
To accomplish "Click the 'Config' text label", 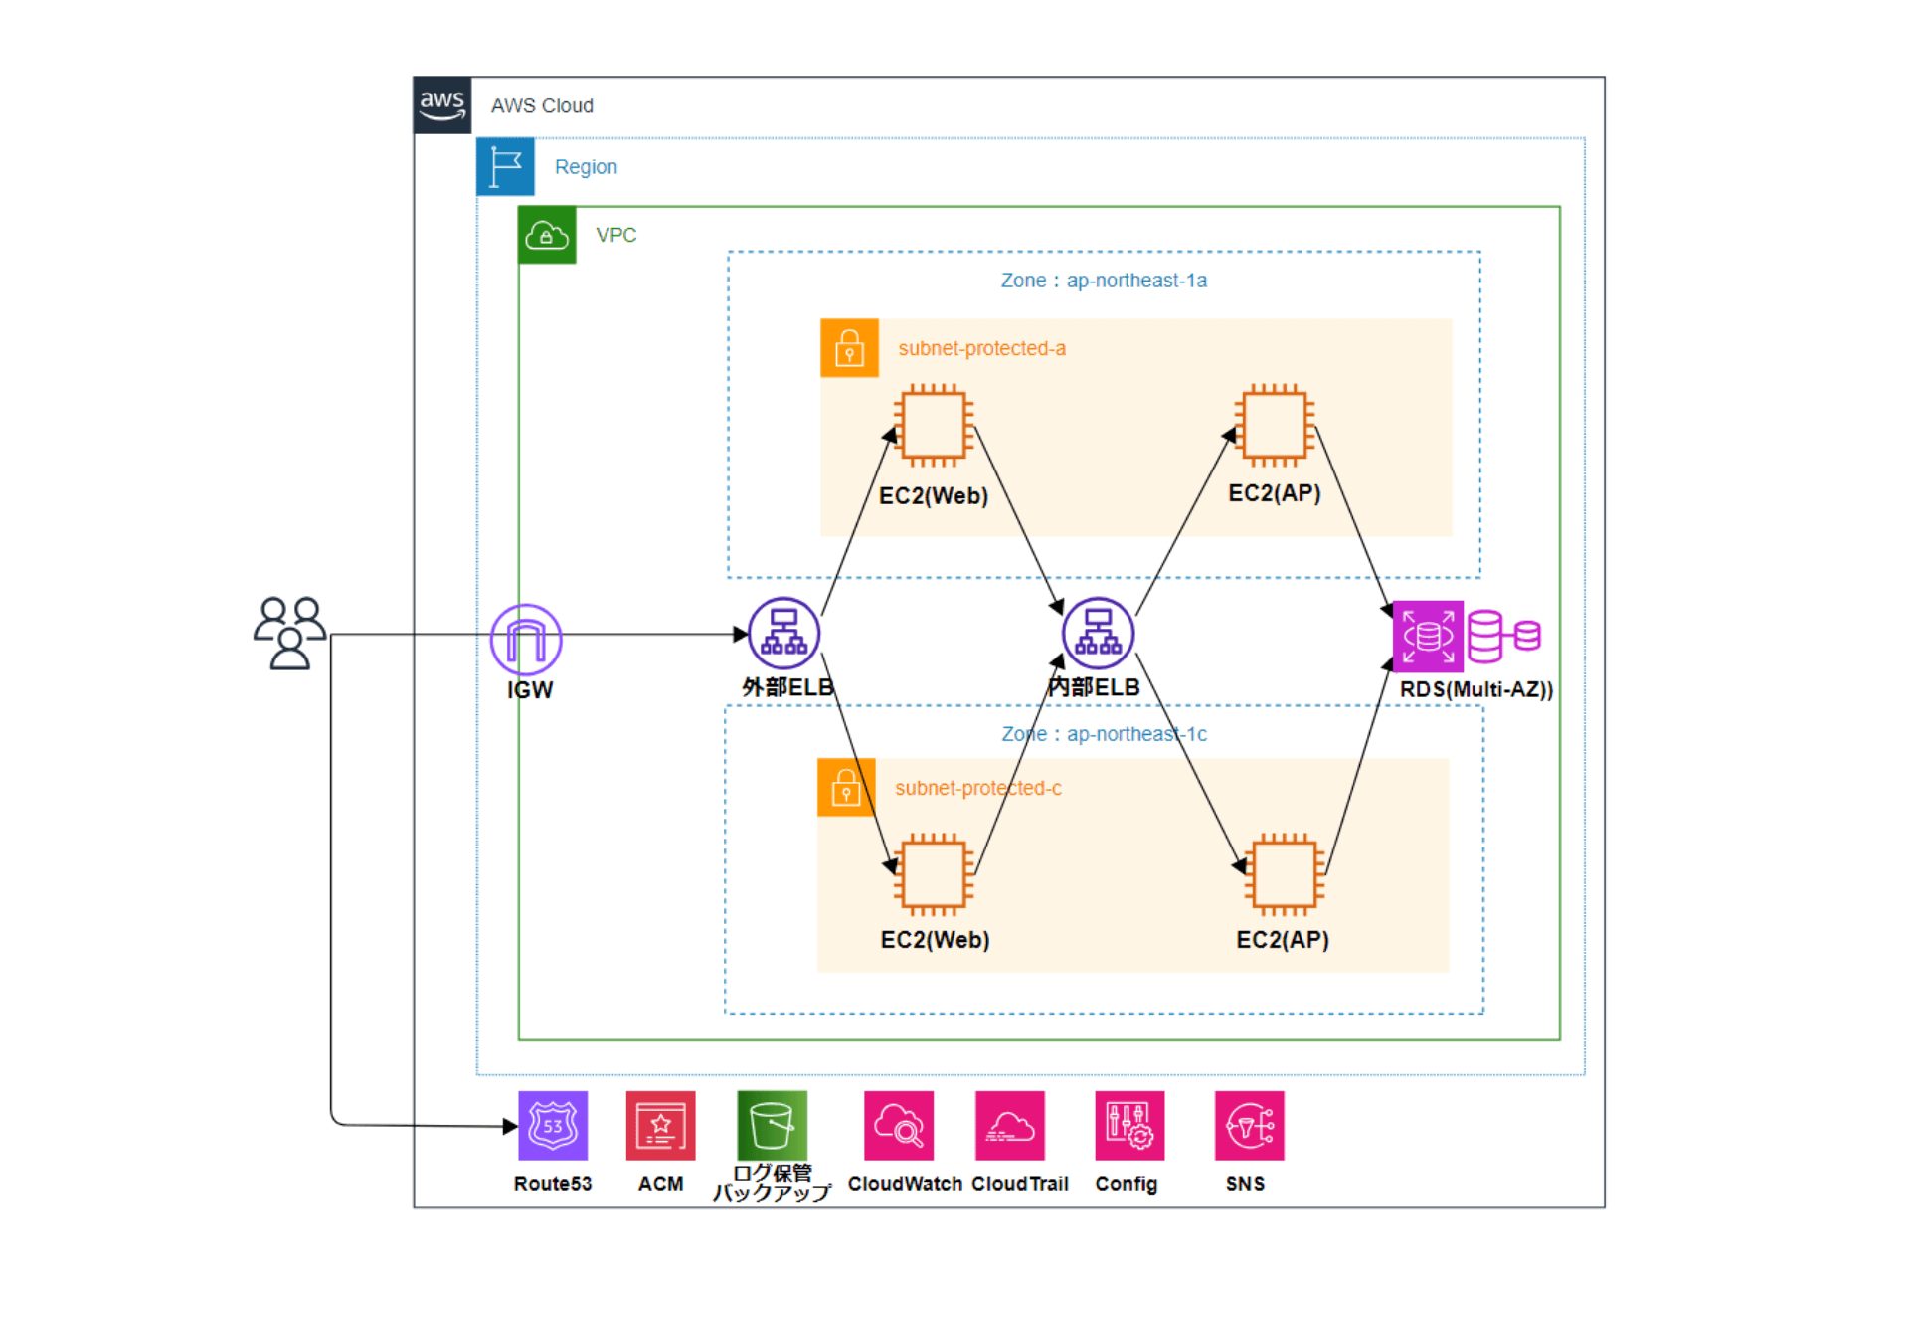I will click(x=1127, y=1185).
